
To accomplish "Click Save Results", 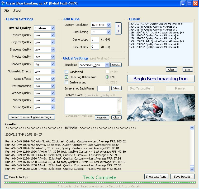I will coord(182,176).
